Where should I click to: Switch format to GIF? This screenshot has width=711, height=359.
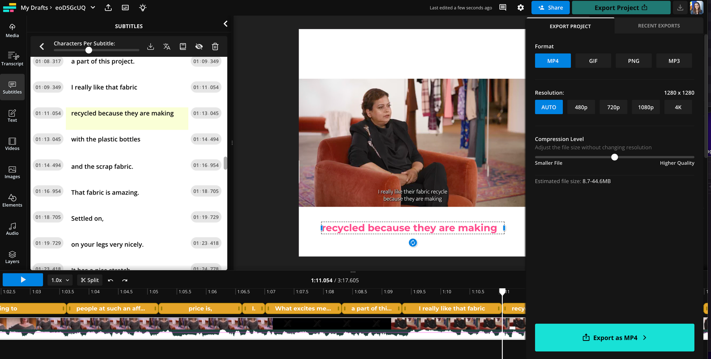coord(593,60)
